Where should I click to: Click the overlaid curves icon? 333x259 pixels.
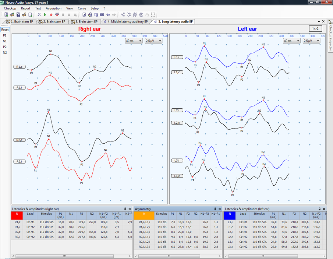pos(141,15)
